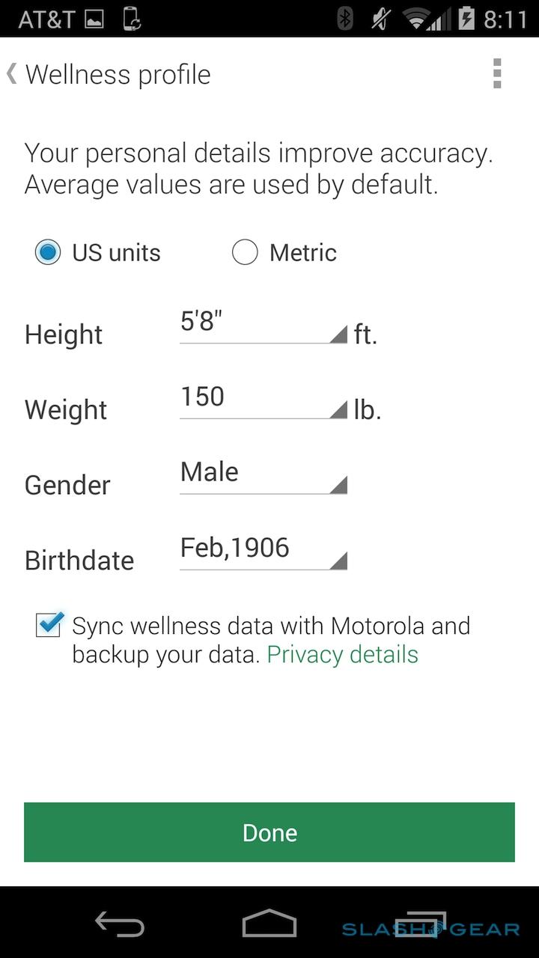The width and height of the screenshot is (539, 958).
Task: Tap the battery charging status icon
Action: point(467,19)
